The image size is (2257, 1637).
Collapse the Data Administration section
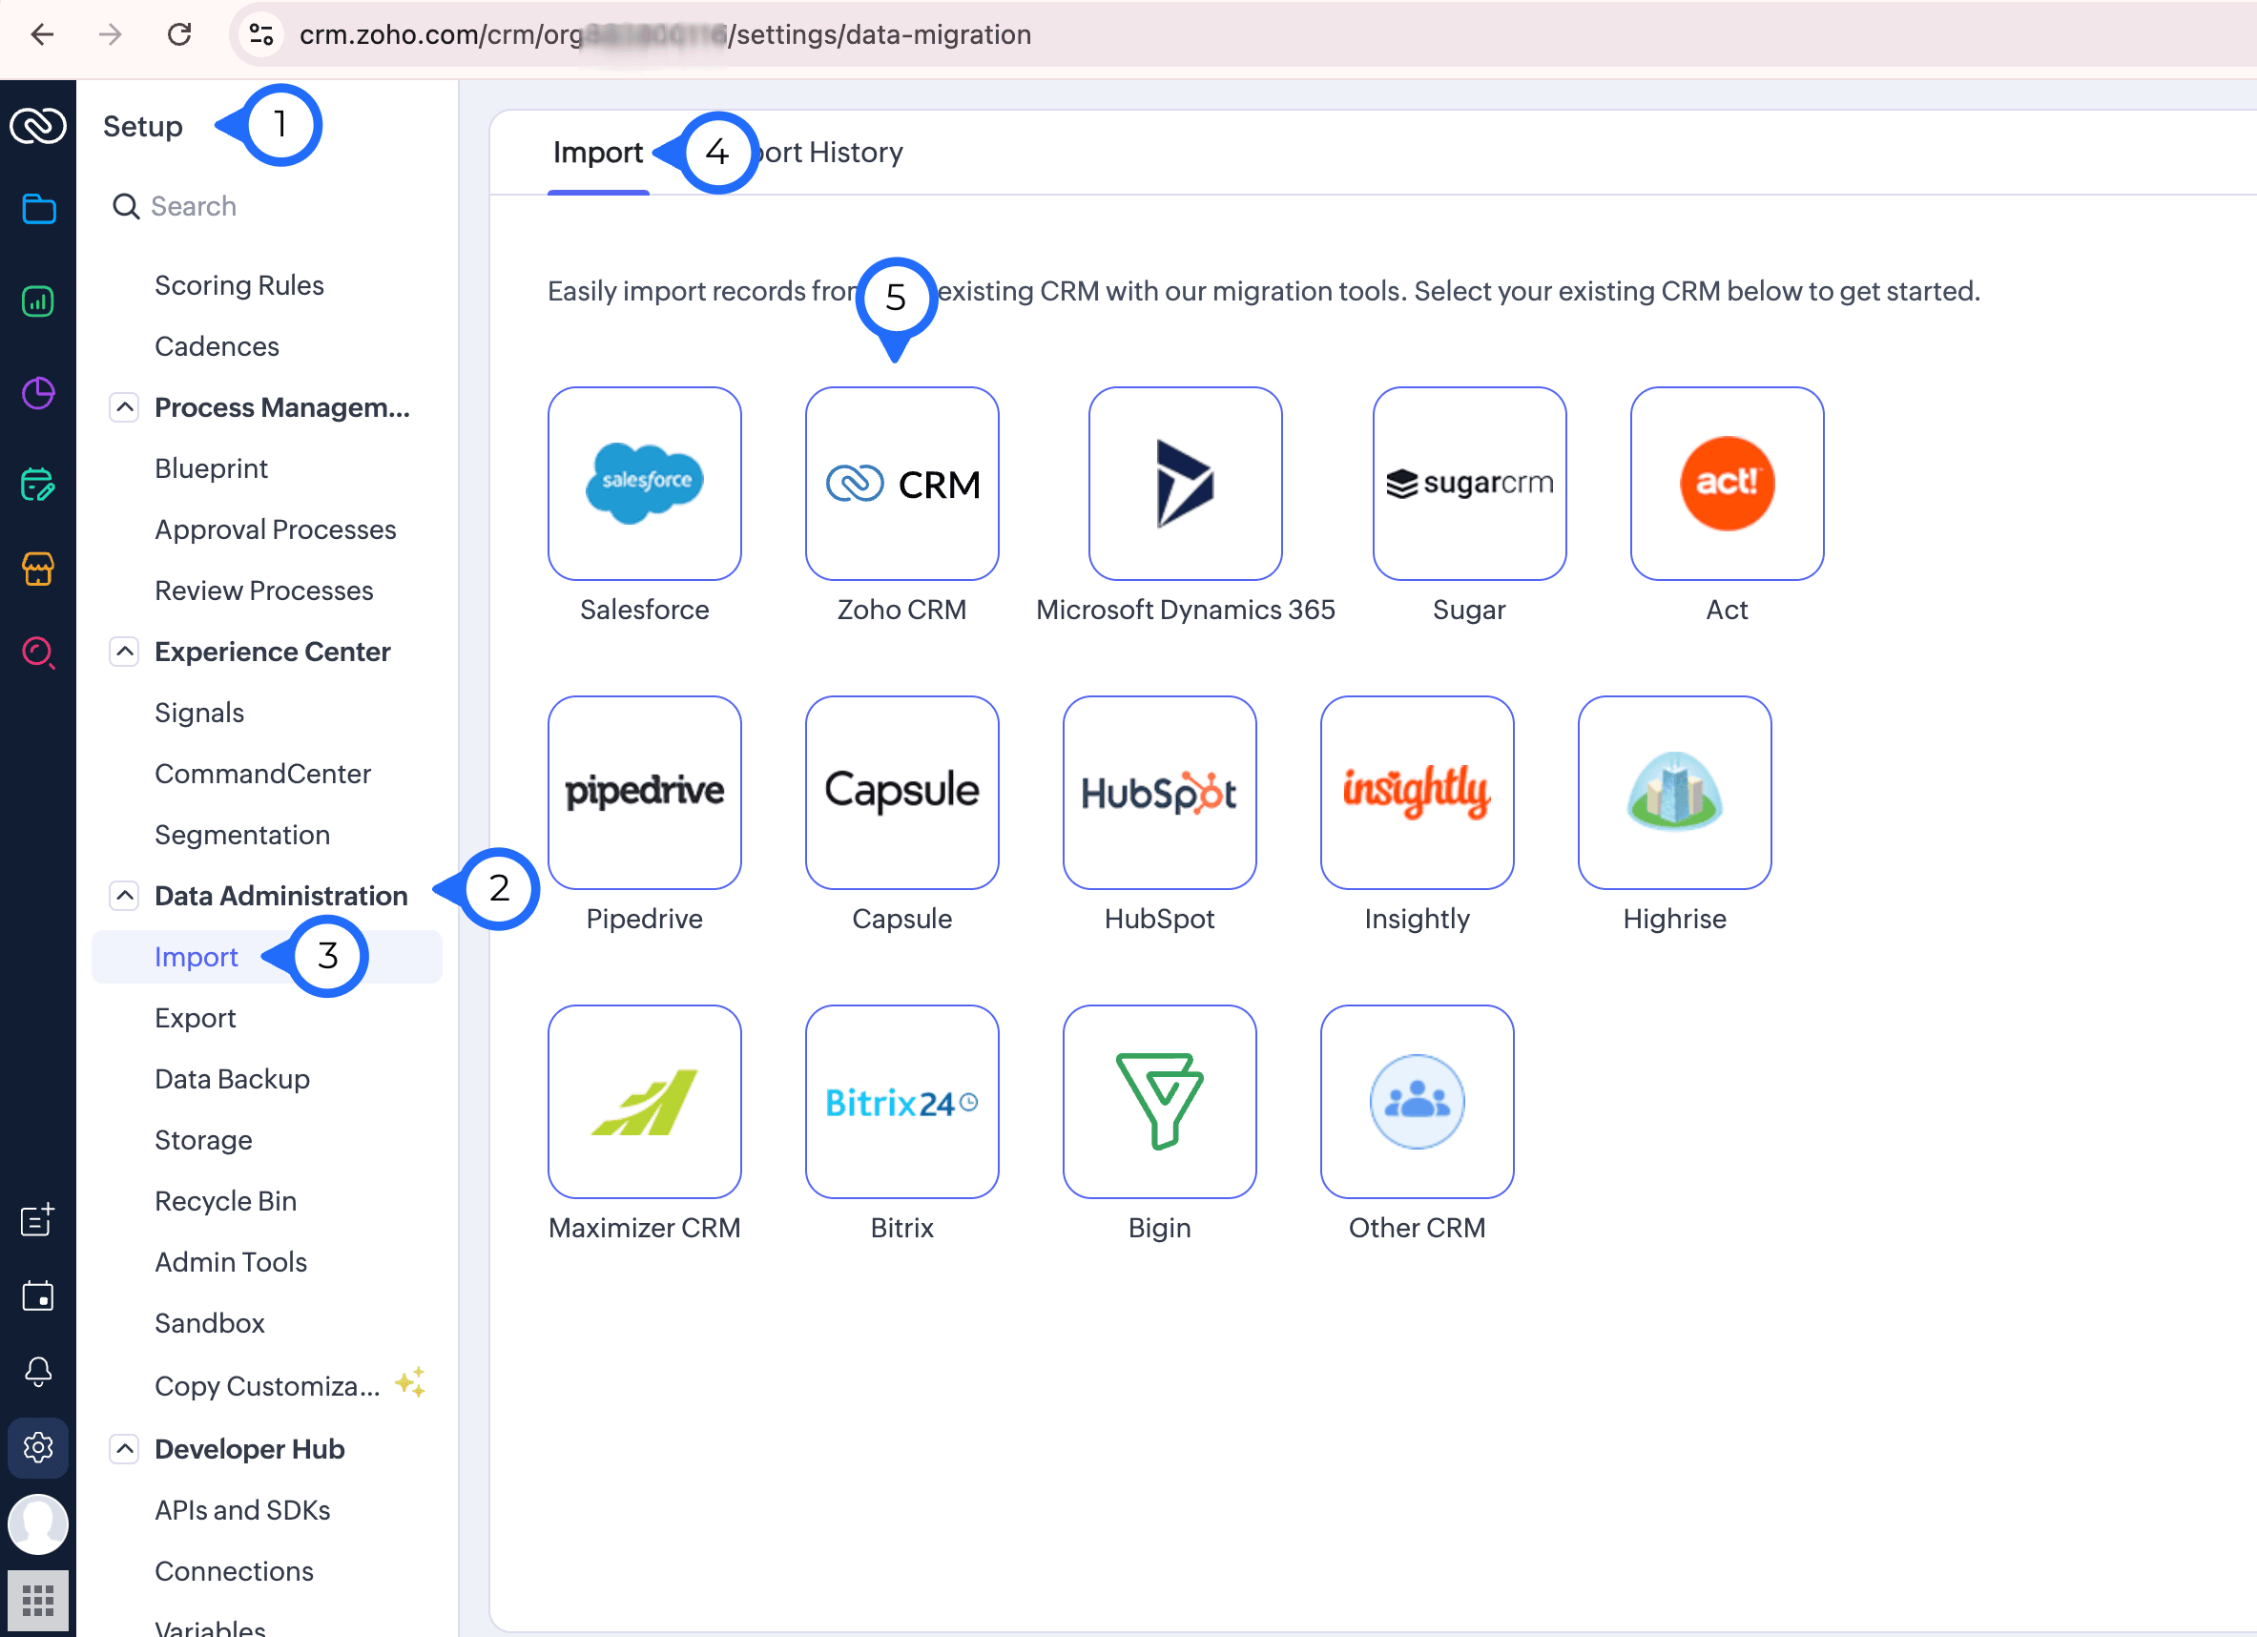pos(124,896)
